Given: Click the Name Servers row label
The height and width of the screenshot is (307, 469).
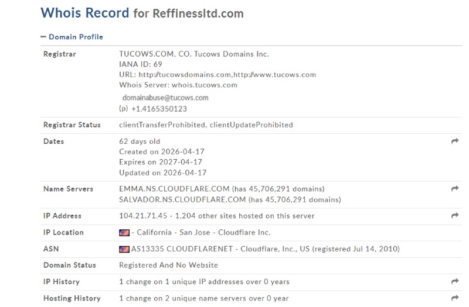Looking at the screenshot, I should tap(68, 189).
